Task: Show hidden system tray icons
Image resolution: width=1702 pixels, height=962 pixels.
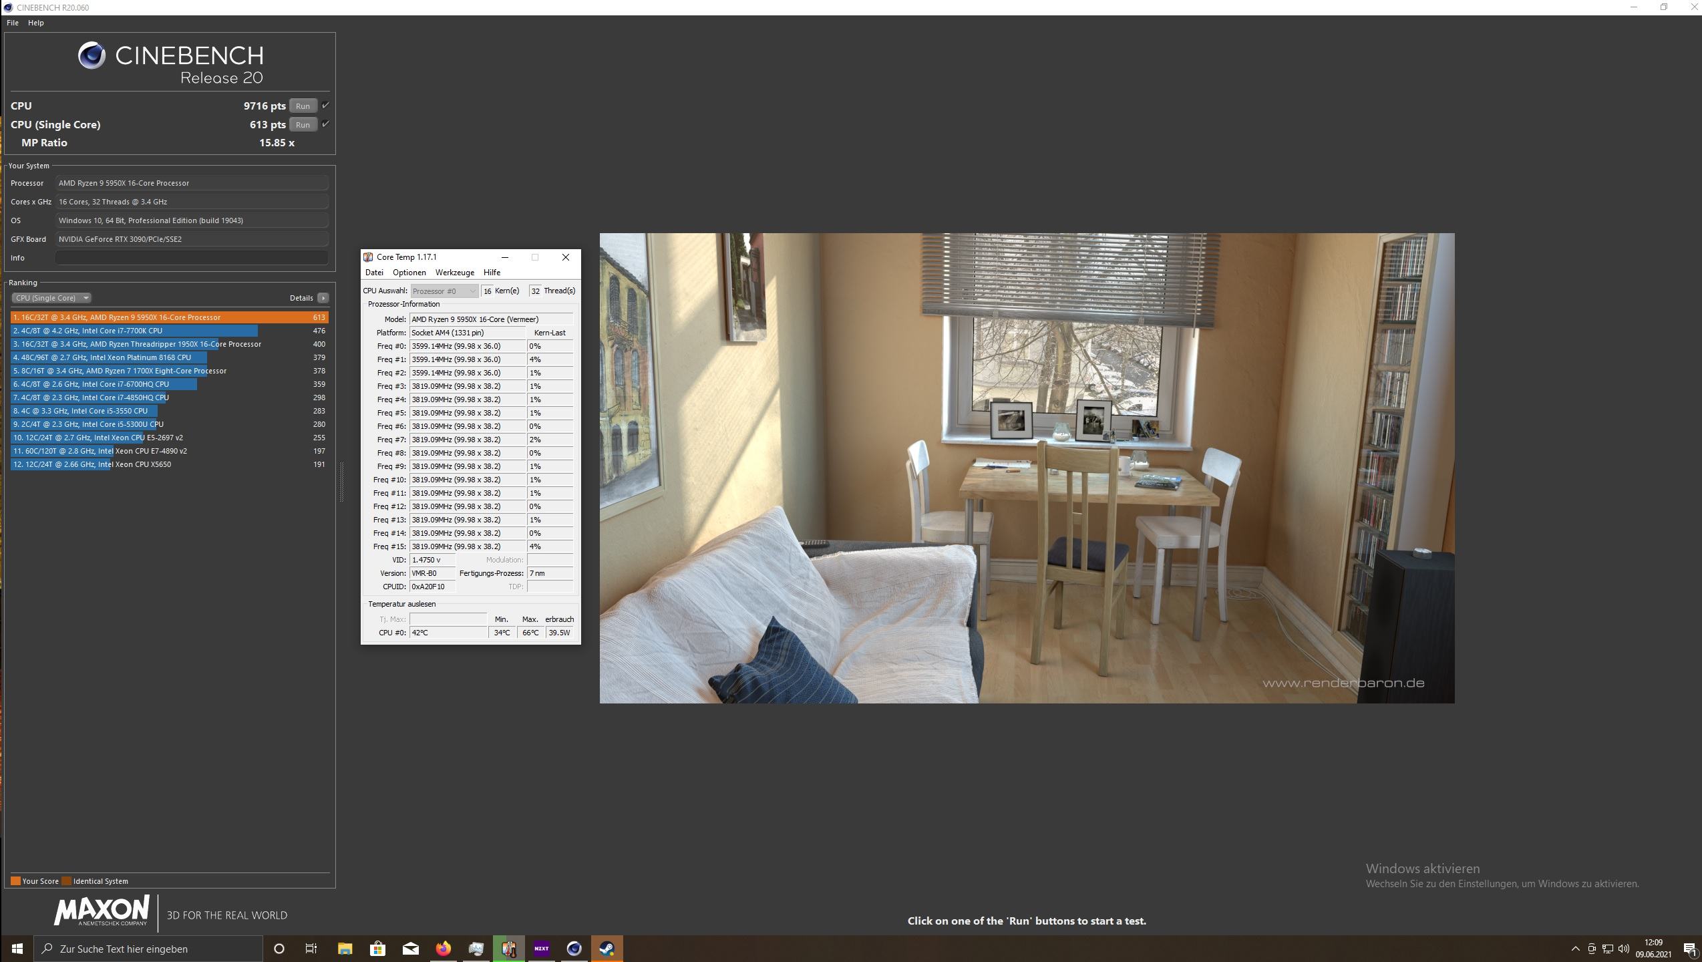Action: 1576,949
